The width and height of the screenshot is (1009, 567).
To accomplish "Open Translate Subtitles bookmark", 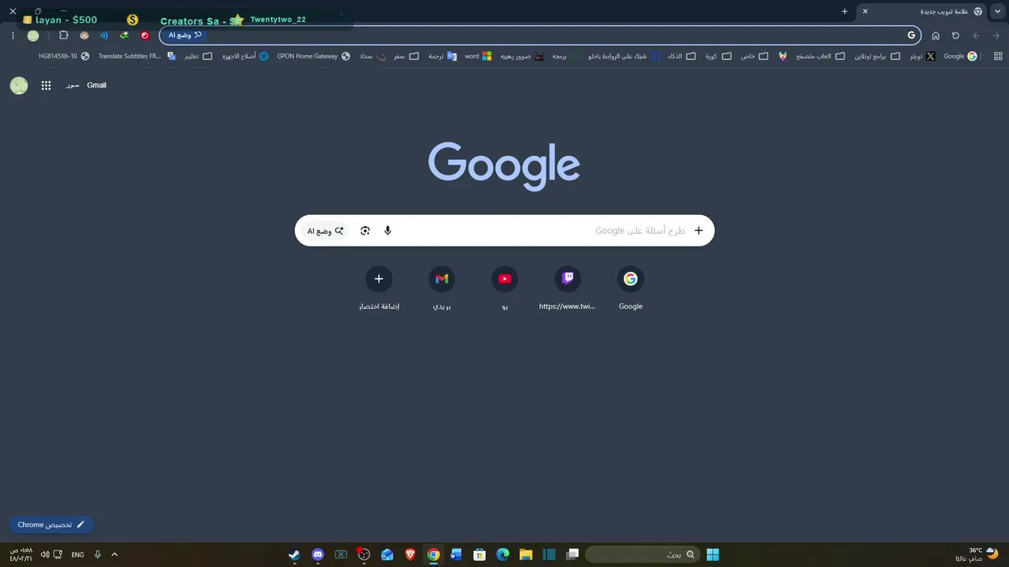I will point(137,57).
